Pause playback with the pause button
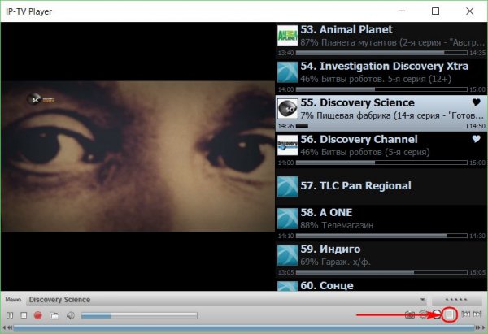 coord(10,315)
